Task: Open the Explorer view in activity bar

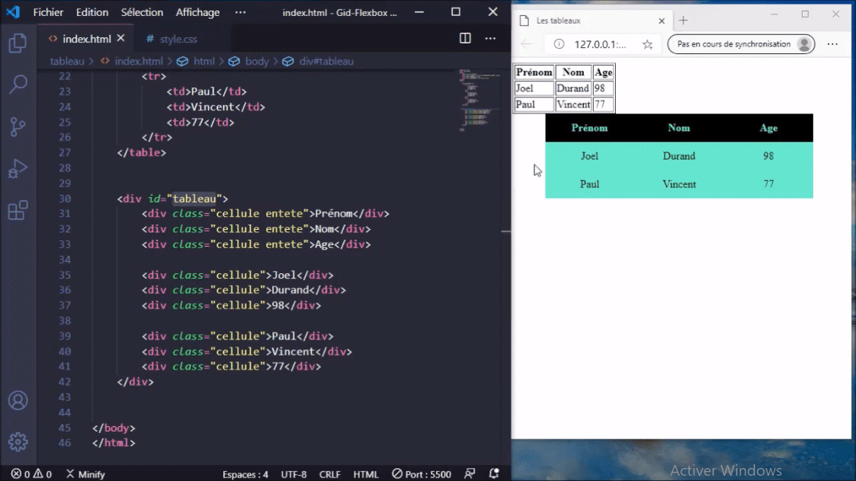Action: [x=18, y=43]
